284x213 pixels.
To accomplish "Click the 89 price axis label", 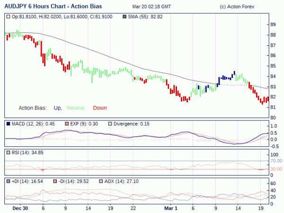I will coord(273,25).
